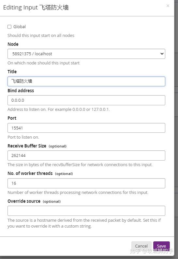Image resolution: width=178 pixels, height=259 pixels.
Task: Close the Editing Input dialog with X
Action: 168,6
